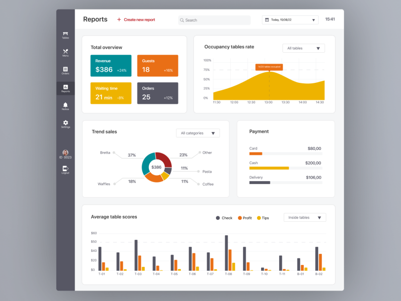Open the date picker showing Today 15/08/22
Screen dimensions: 401x301
[x=290, y=20]
